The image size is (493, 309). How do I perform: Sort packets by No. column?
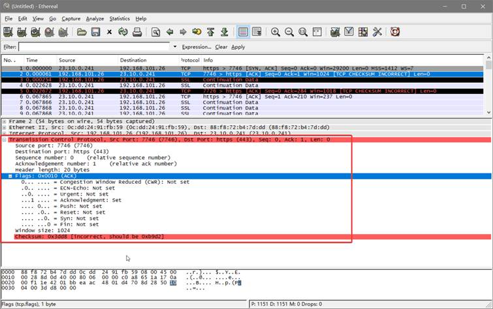12,60
